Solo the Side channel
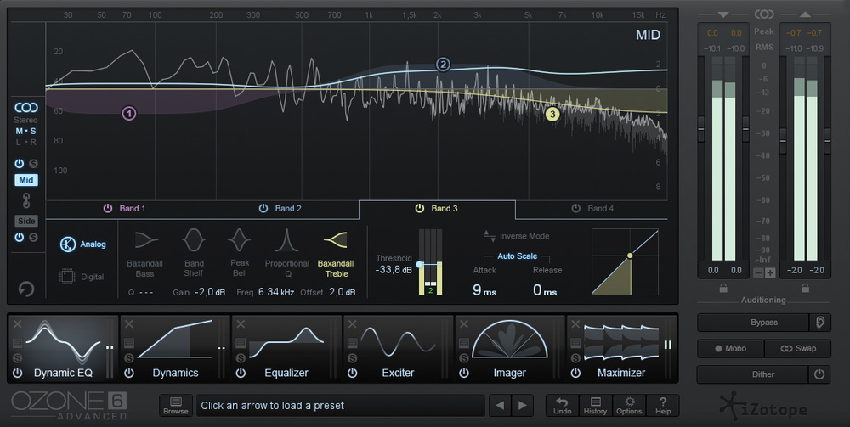This screenshot has width=850, height=427. pos(33,237)
